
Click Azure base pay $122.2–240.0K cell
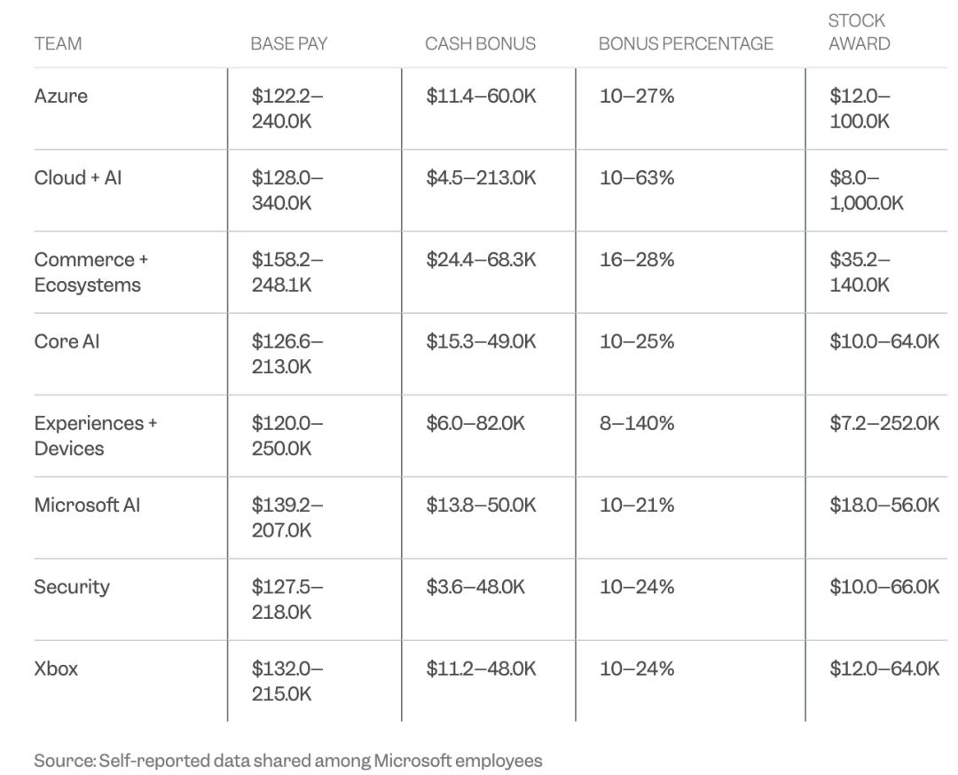point(287,109)
